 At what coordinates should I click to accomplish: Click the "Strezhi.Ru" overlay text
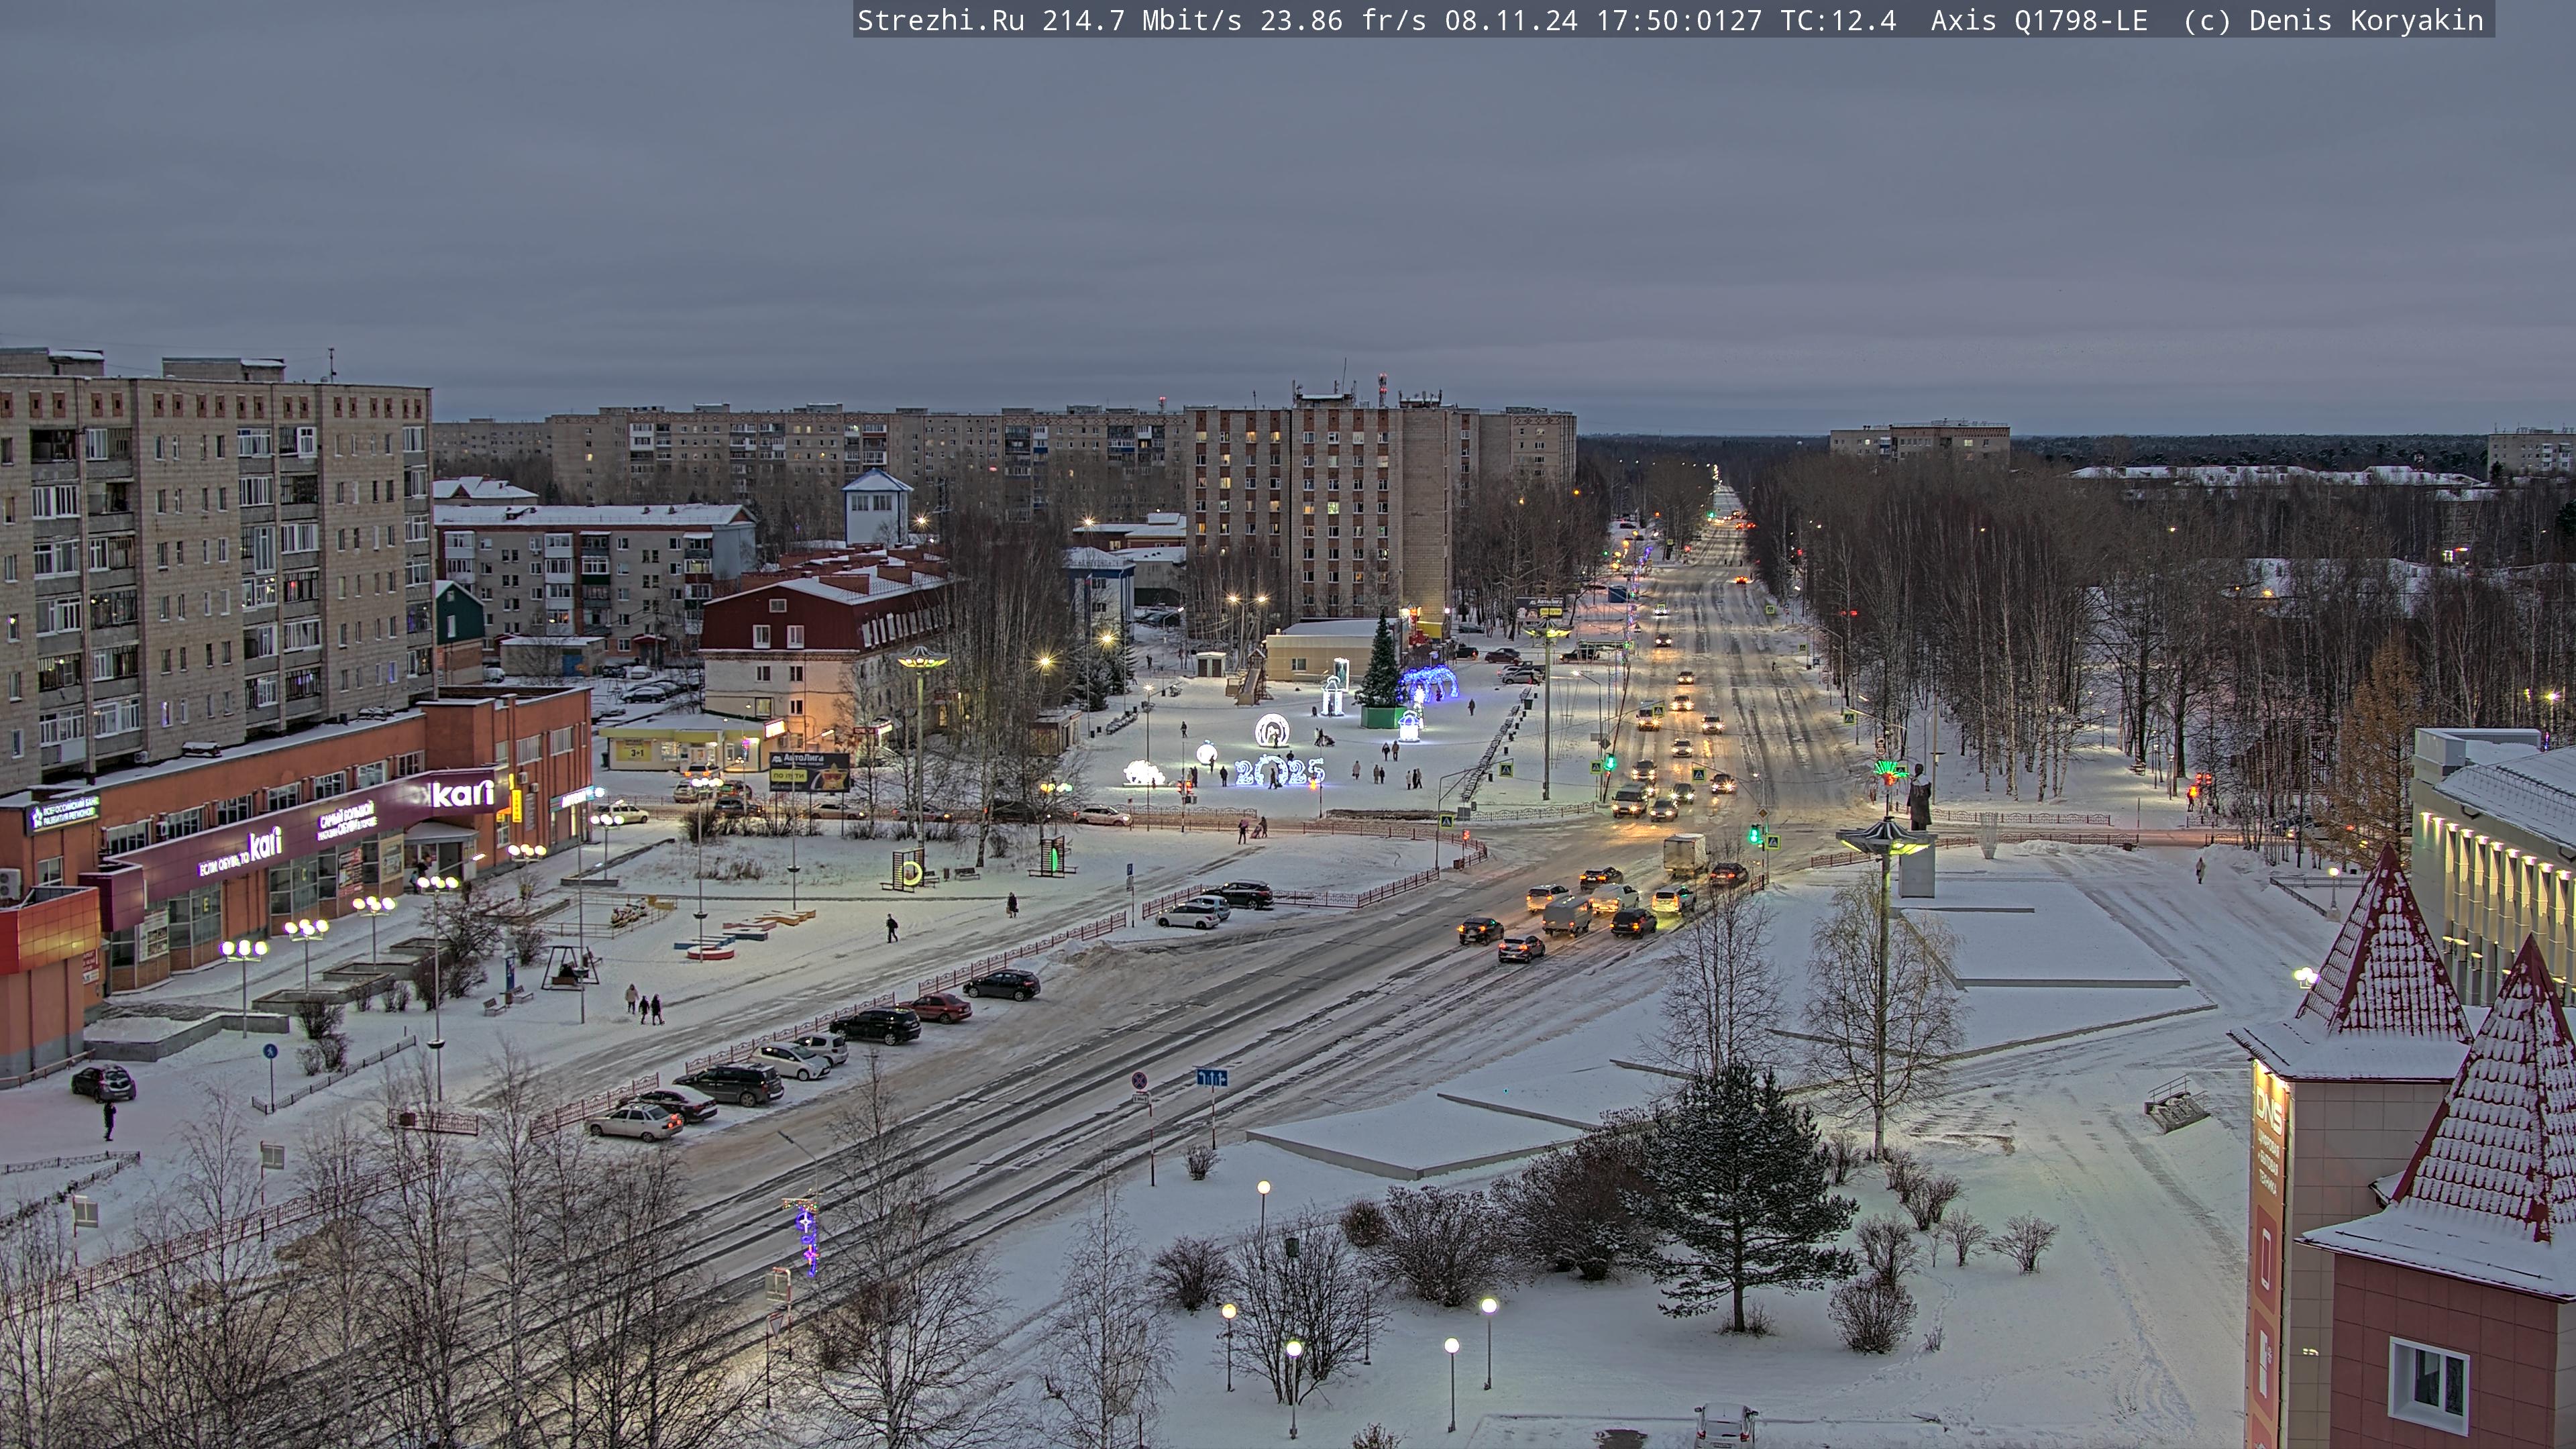pyautogui.click(x=941, y=21)
